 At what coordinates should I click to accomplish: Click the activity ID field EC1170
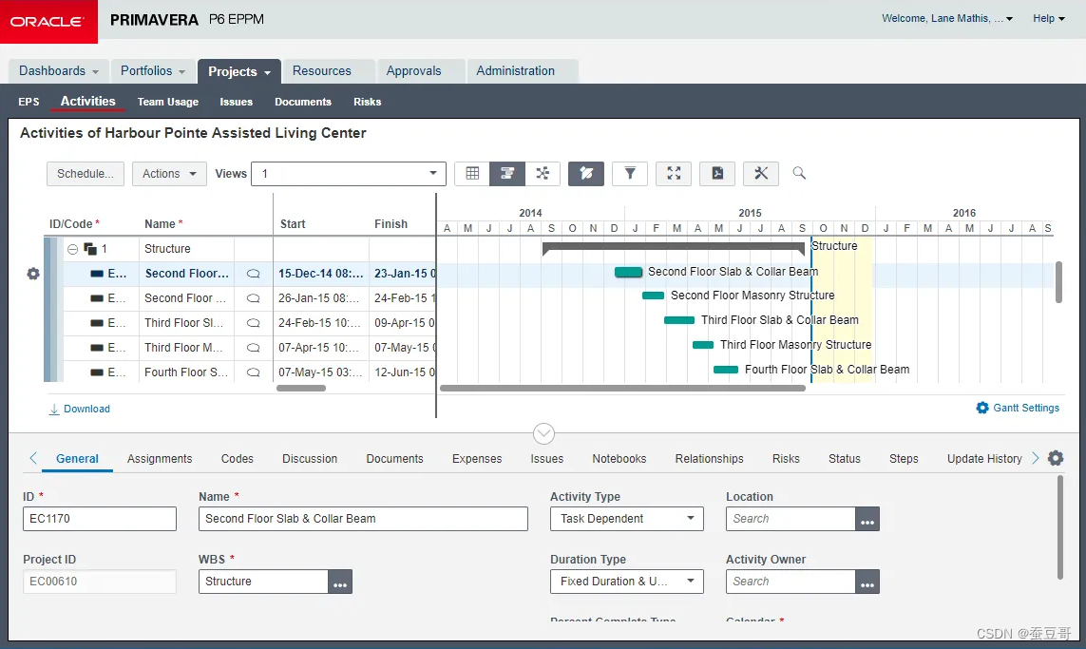coord(100,519)
